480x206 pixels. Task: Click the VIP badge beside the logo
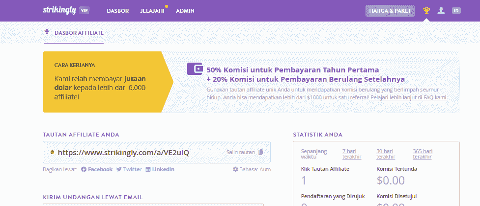(84, 10)
